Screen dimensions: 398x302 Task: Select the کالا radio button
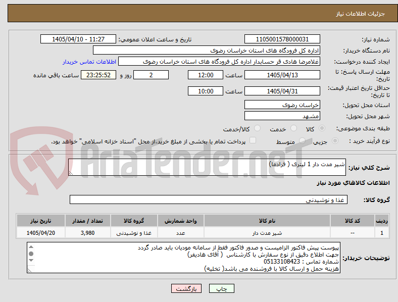[322, 128]
